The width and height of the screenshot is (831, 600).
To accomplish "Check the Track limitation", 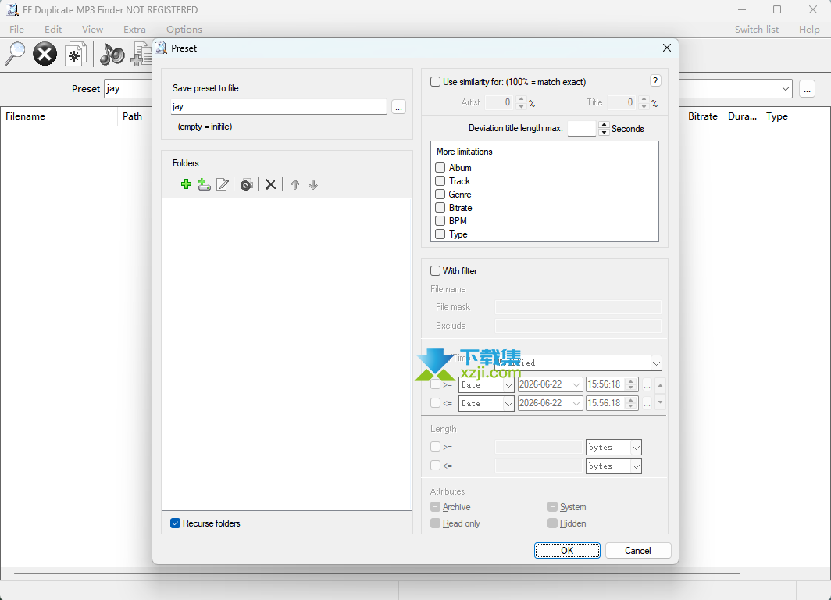I will (x=440, y=180).
